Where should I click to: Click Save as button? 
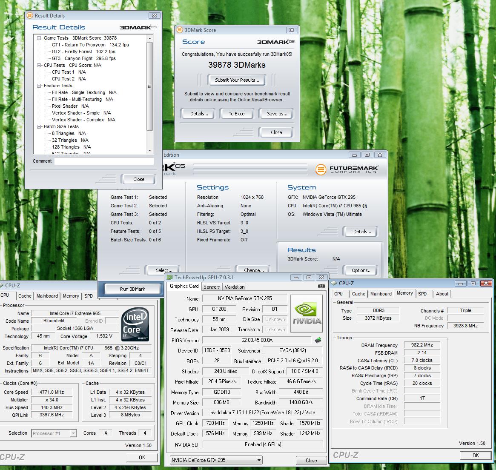[x=277, y=114]
